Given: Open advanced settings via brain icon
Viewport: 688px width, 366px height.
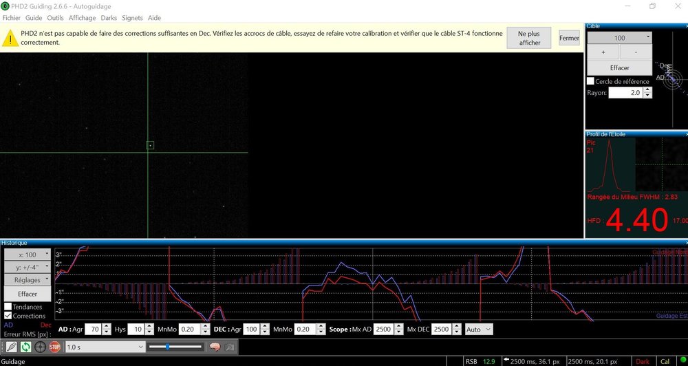Looking at the screenshot, I should point(214,347).
